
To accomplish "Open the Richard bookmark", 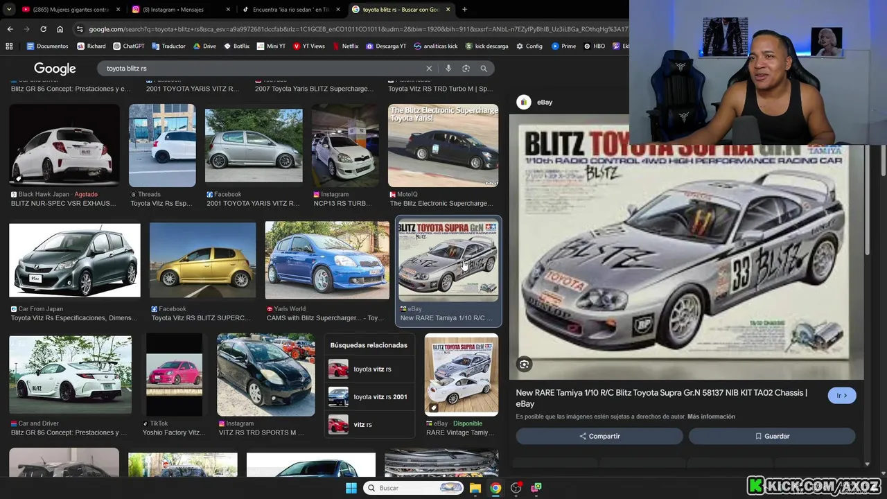I will click(91, 46).
